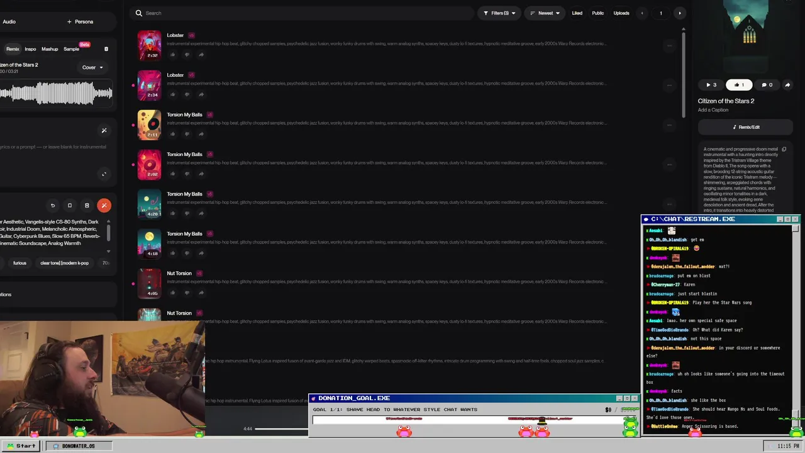Copy the song description using copy icon
805x453 pixels.
coord(784,150)
